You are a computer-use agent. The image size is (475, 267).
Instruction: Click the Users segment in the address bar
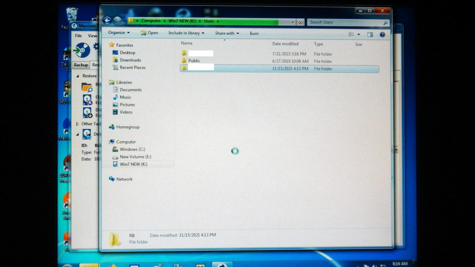pos(209,22)
